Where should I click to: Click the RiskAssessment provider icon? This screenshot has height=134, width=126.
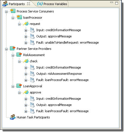tap(19, 55)
